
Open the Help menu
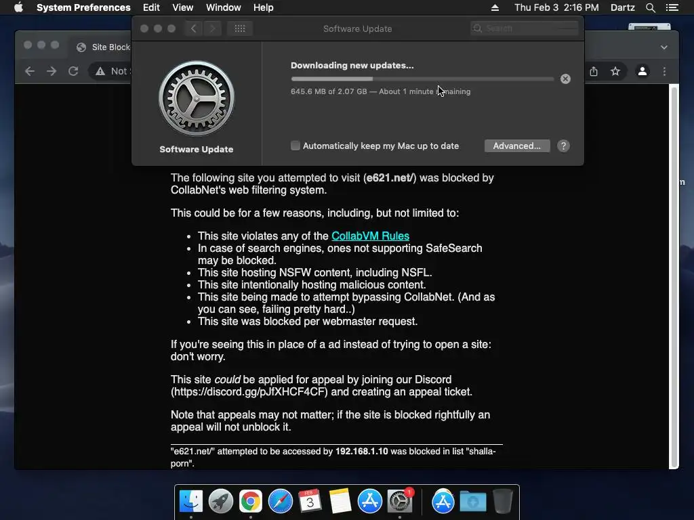[263, 7]
